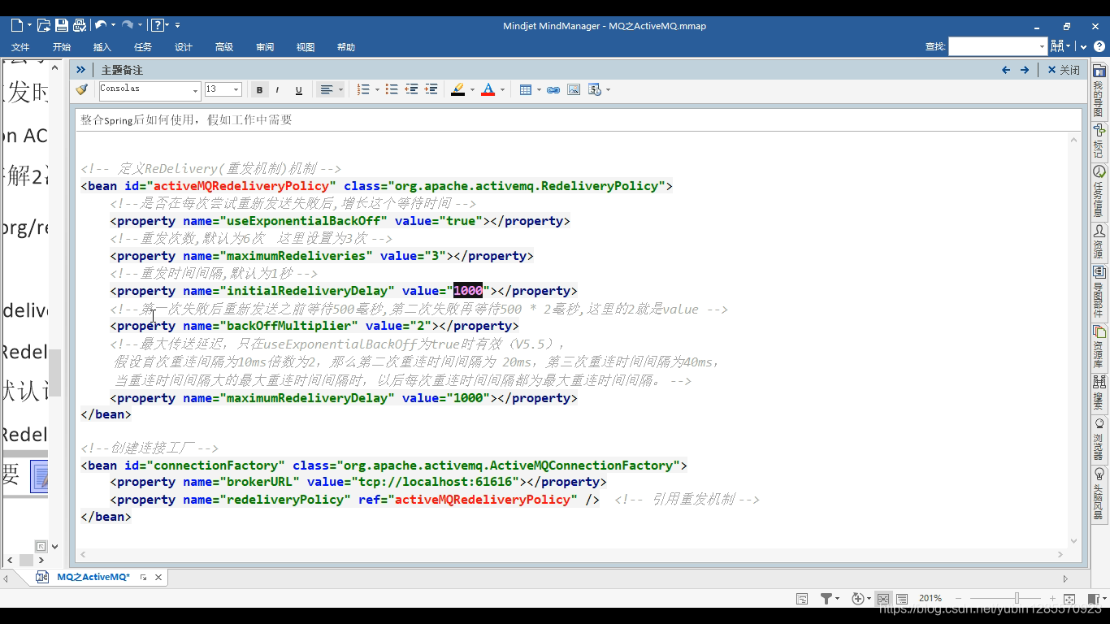Click the print preview icon in title bar
This screenshot has width=1110, height=624.
coord(80,26)
